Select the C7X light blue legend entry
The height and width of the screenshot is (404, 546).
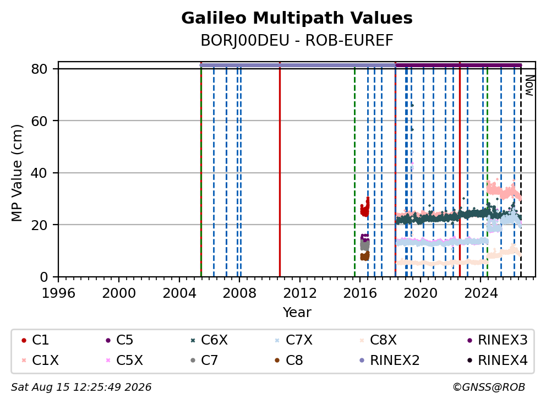coord(293,340)
